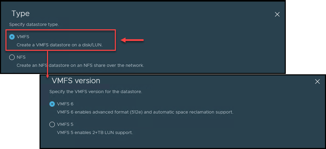Click the 'VMFS 5 enables 2+TB LUN support' text
The height and width of the screenshot is (149, 326).
point(95,133)
